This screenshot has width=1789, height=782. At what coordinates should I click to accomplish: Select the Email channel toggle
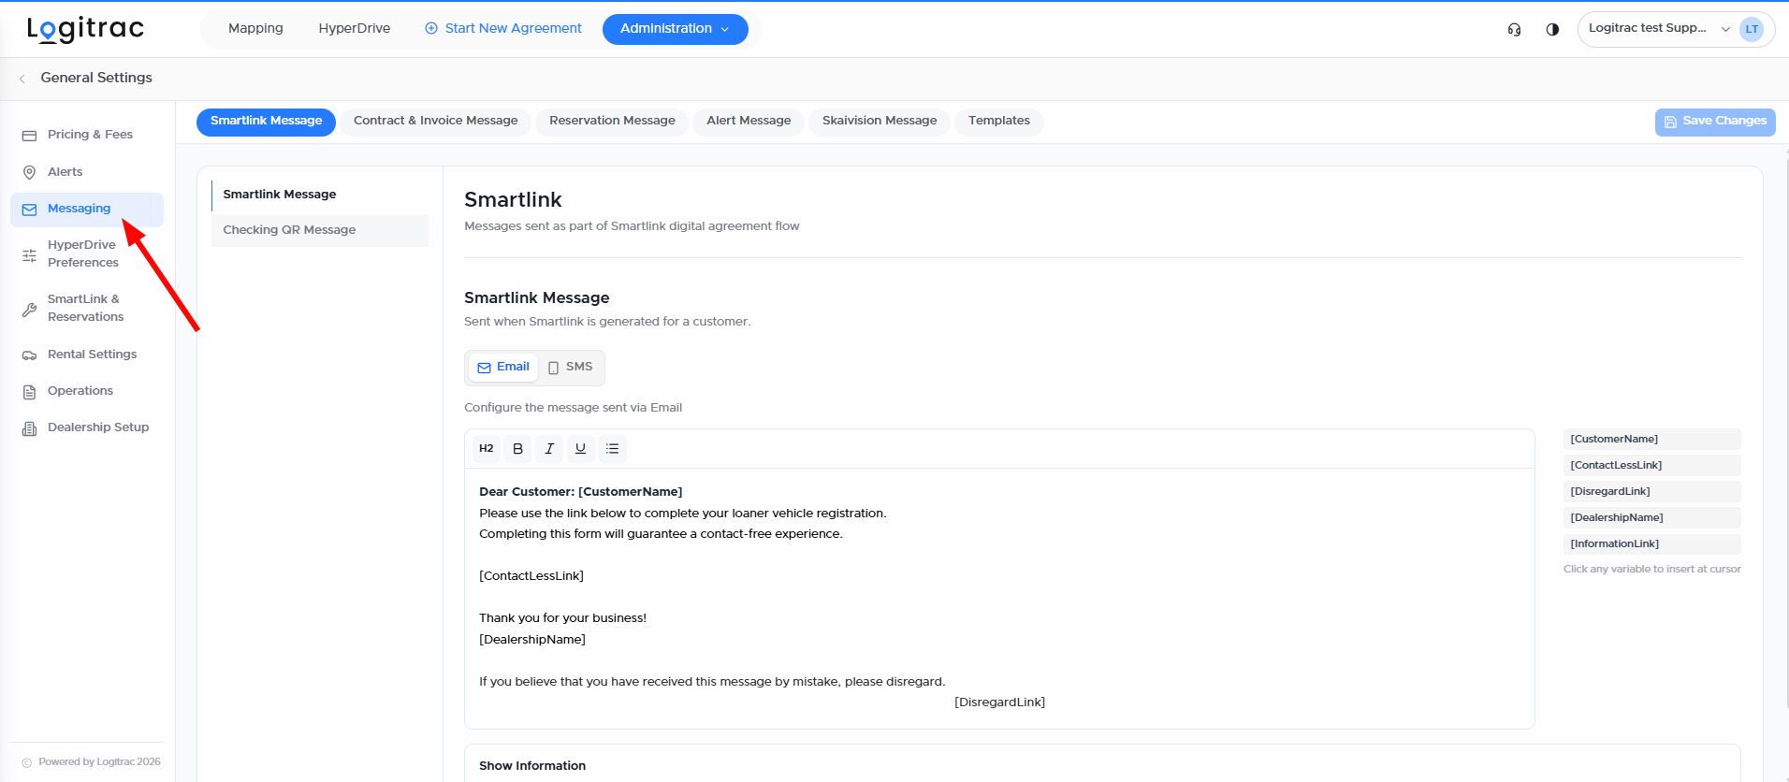pyautogui.click(x=503, y=368)
